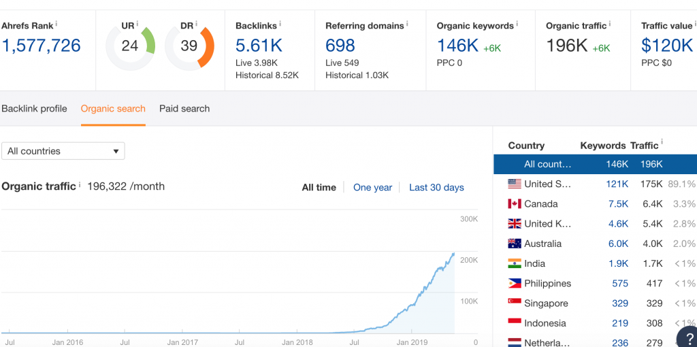Screen dimensions: 697x347
Task: Click Historical 8.52K backlinks text
Action: click(267, 76)
